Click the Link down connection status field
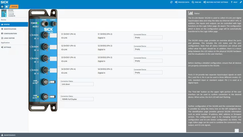 (77, 84)
